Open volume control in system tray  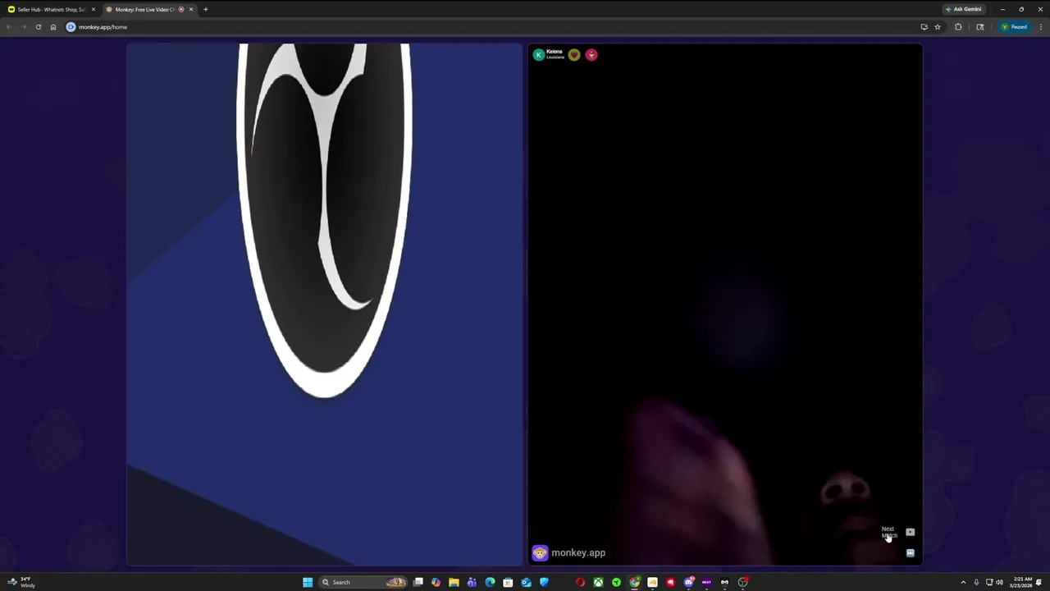click(999, 582)
